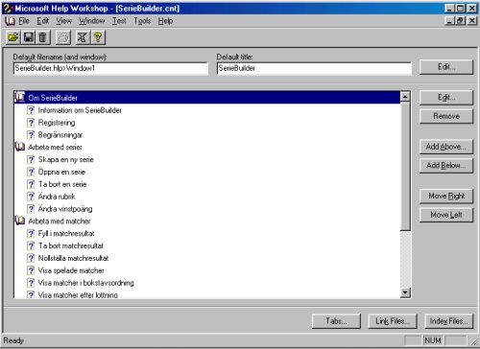480x349 pixels.
Task: Click the Help Workshop title bar icon
Action: point(8,8)
